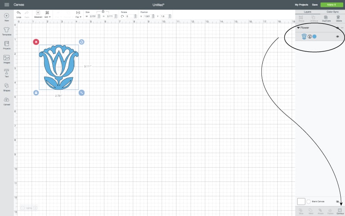Open the hamburger main menu

[6, 4]
